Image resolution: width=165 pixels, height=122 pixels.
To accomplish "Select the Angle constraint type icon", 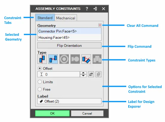I will point(86,59).
